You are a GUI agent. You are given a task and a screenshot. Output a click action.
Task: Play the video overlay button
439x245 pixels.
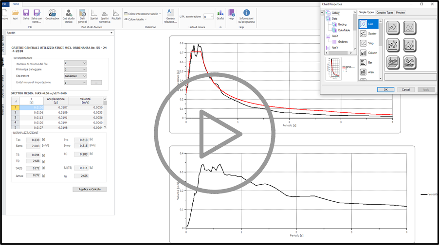[215, 133]
